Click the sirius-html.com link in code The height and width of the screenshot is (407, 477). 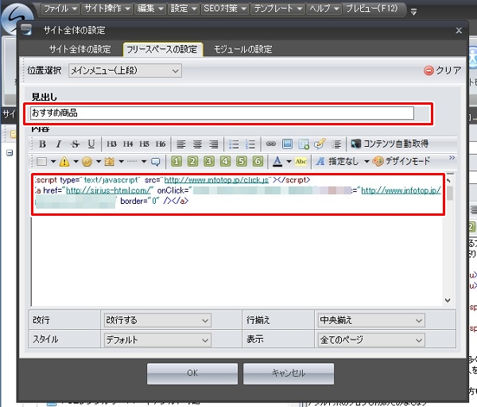[x=108, y=190]
